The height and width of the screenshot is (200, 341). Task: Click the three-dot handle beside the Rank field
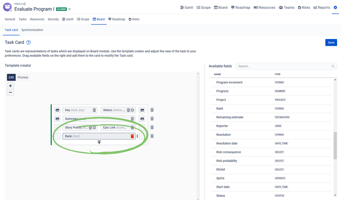[137, 136]
